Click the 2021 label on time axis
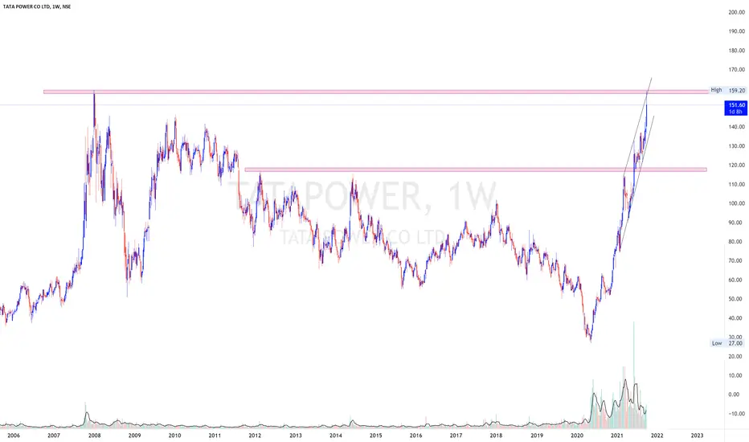 click(617, 436)
